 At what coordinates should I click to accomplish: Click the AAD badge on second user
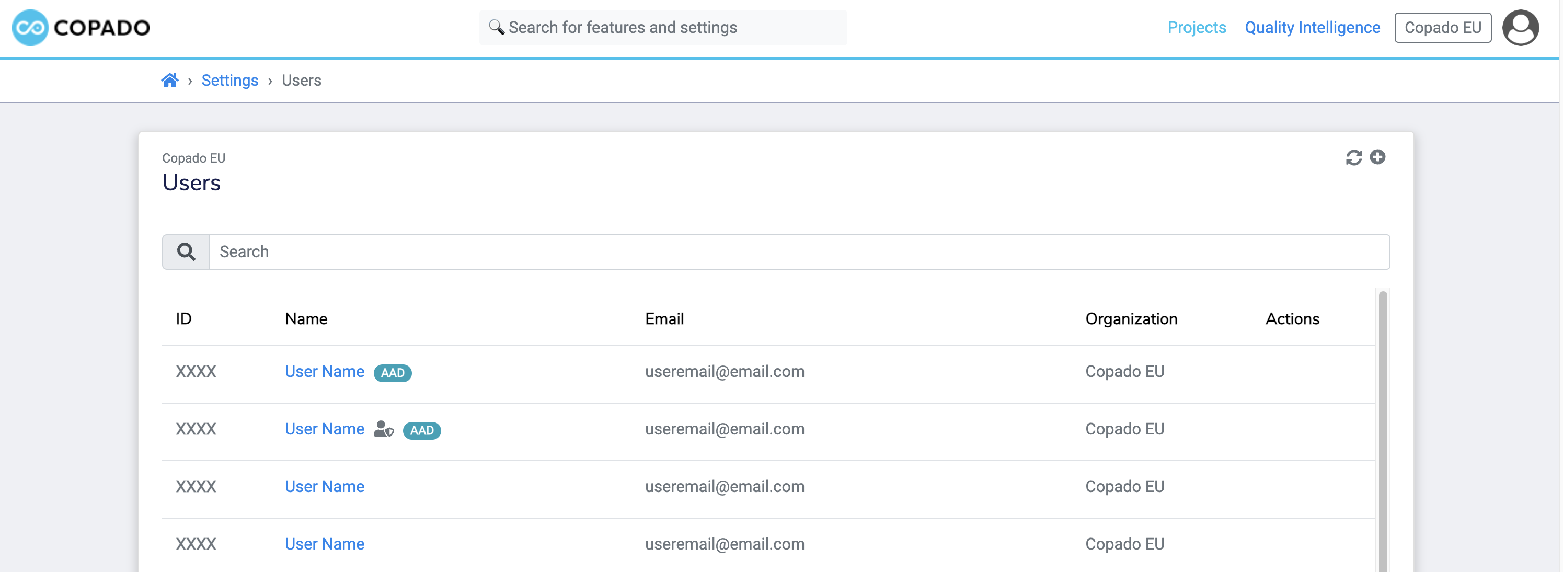(x=422, y=429)
